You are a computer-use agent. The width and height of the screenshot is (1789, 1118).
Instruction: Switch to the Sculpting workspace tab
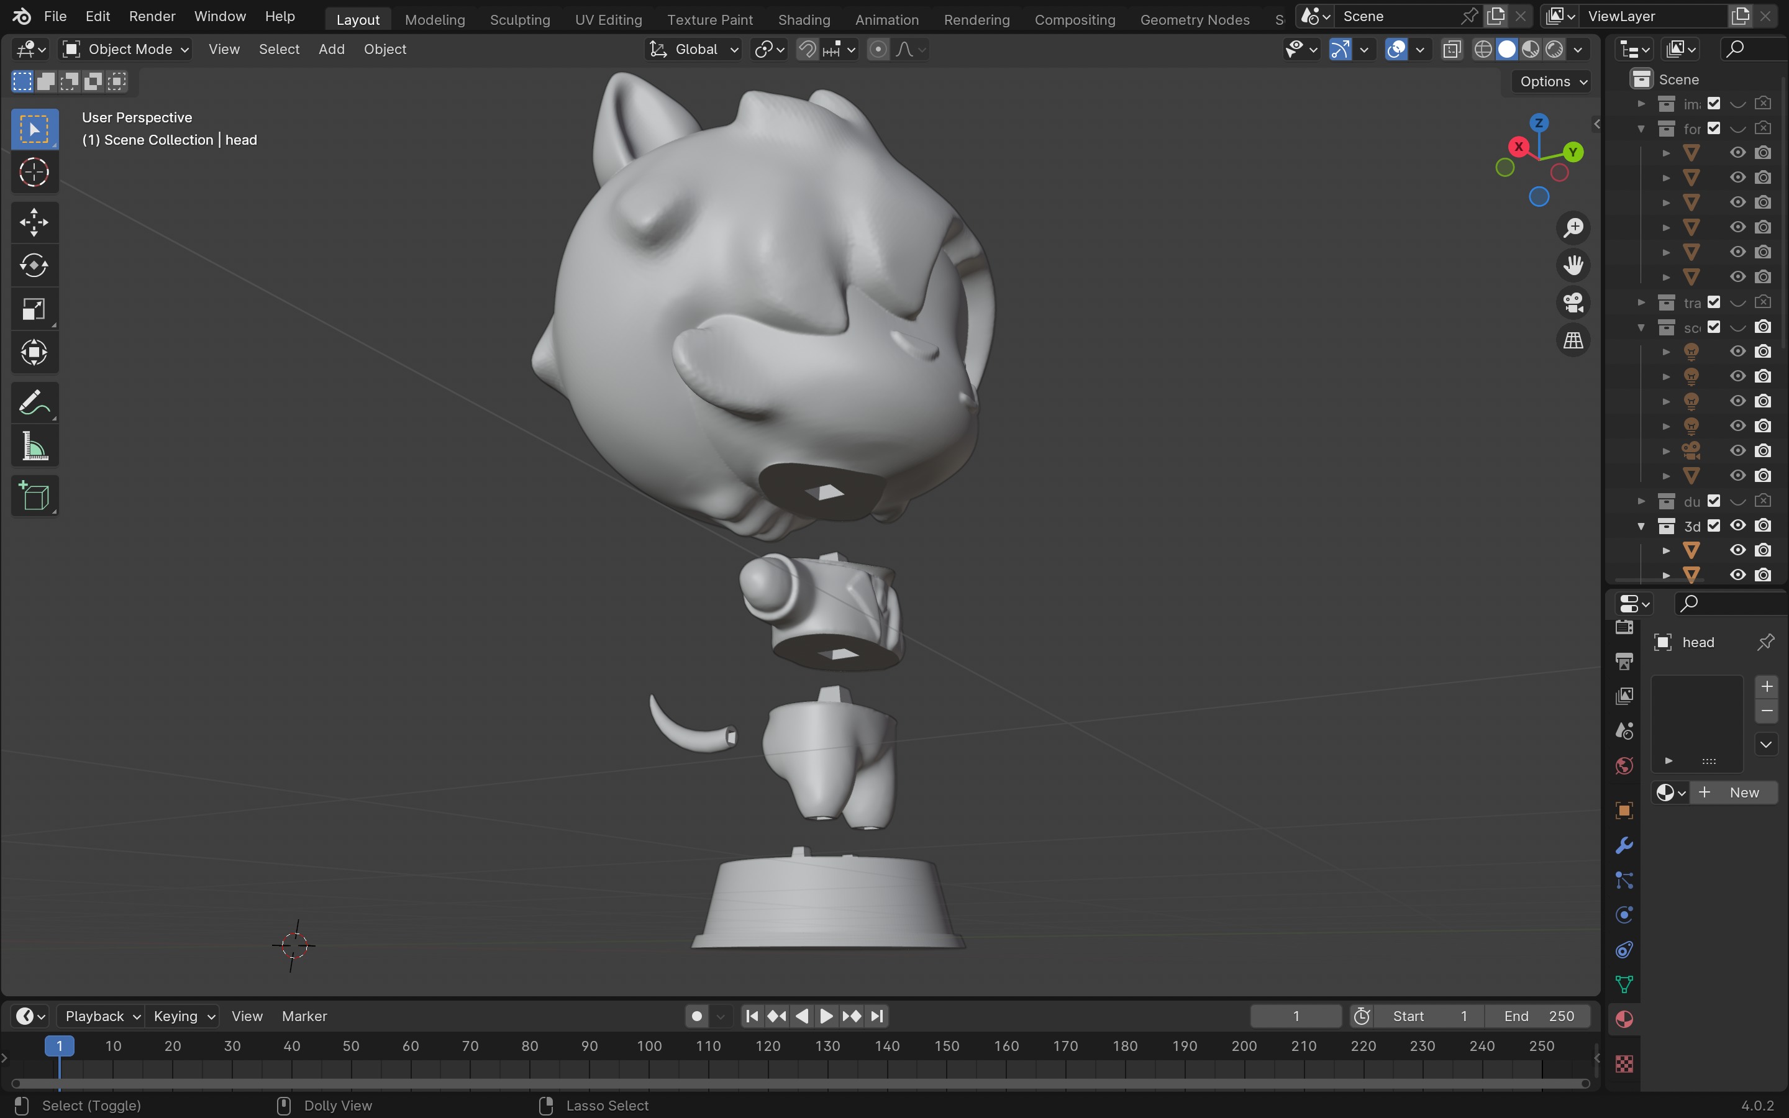[520, 19]
